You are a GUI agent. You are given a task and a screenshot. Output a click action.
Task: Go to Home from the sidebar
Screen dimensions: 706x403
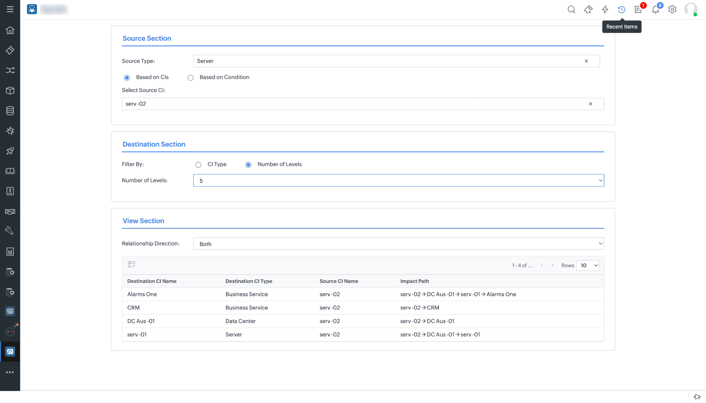[x=10, y=30]
